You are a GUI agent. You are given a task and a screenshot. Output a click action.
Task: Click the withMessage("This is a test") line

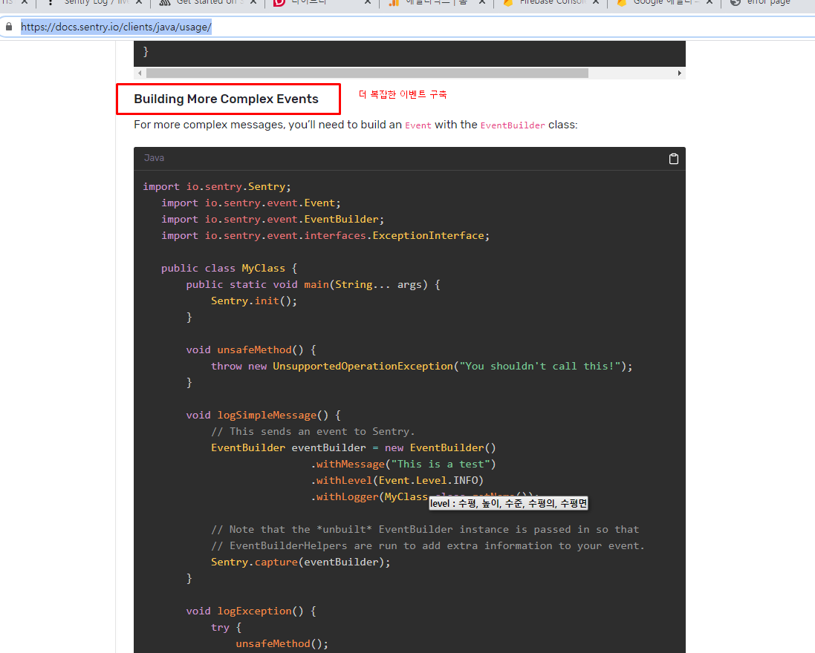pyautogui.click(x=403, y=464)
